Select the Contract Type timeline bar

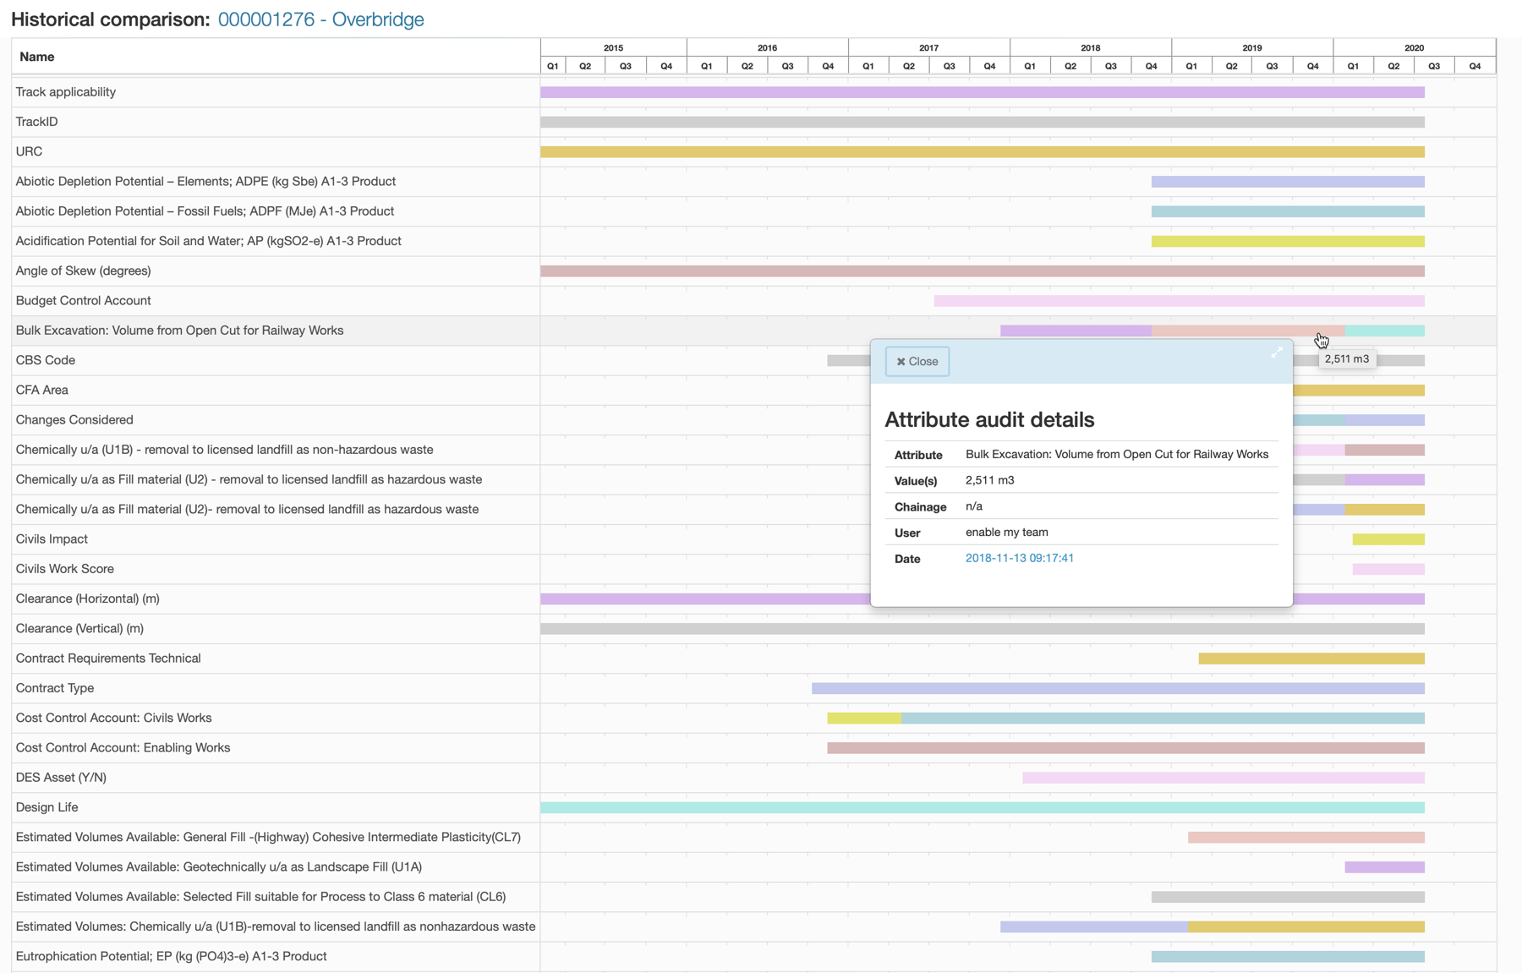(x=1118, y=688)
